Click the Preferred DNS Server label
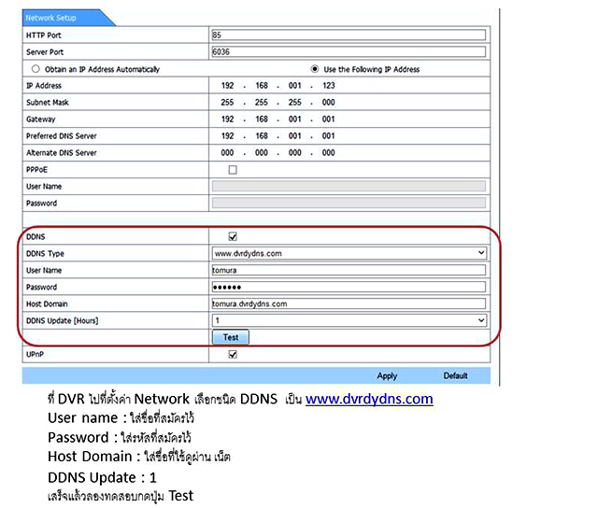 click(62, 135)
